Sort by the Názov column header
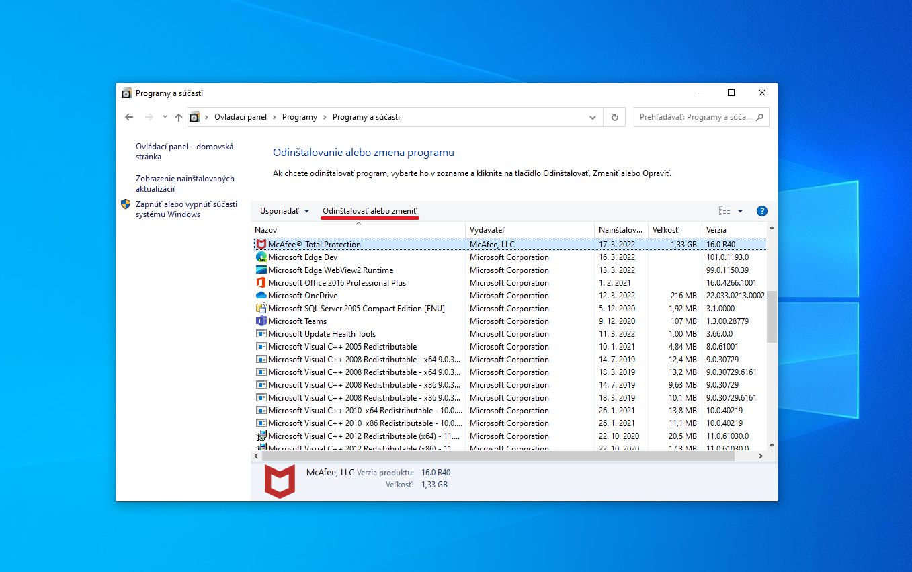The width and height of the screenshot is (912, 572). pos(358,230)
